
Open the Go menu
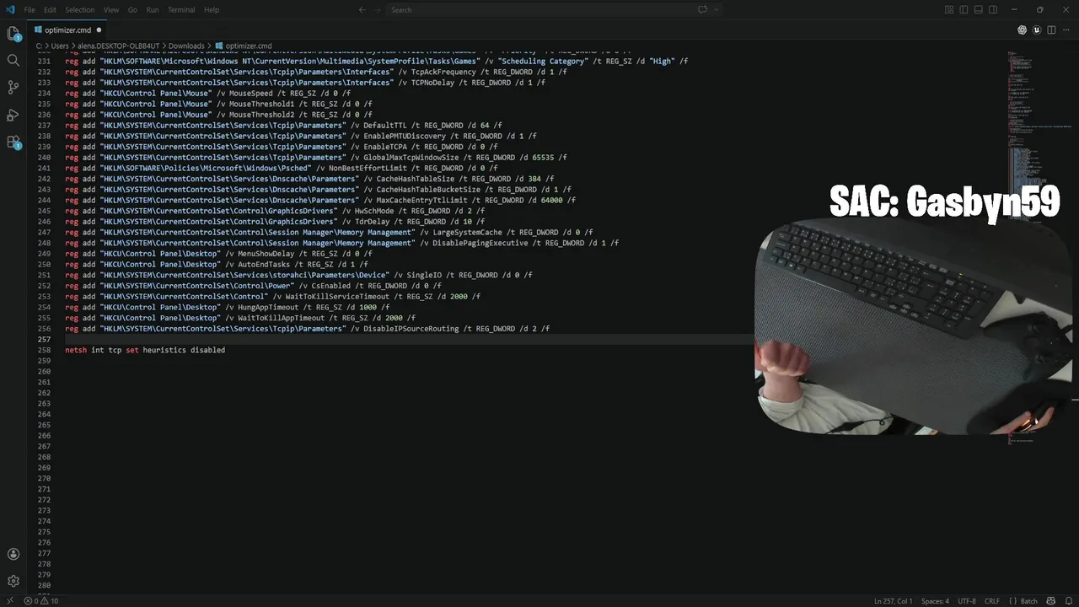coord(132,9)
